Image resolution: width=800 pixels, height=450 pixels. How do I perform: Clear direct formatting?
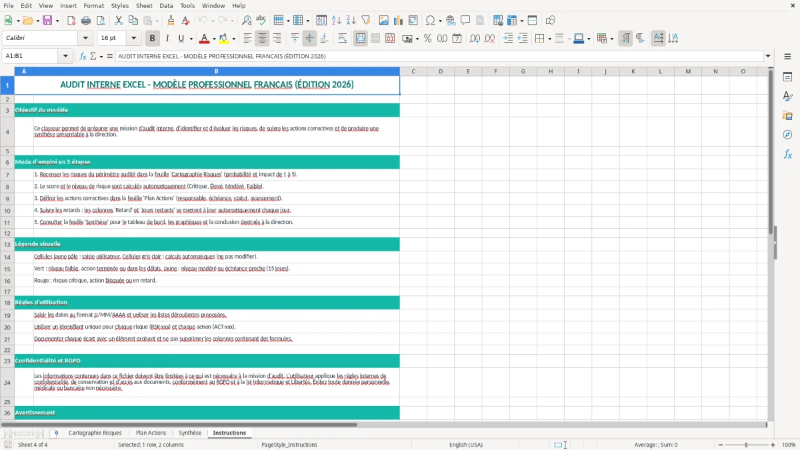coord(185,21)
